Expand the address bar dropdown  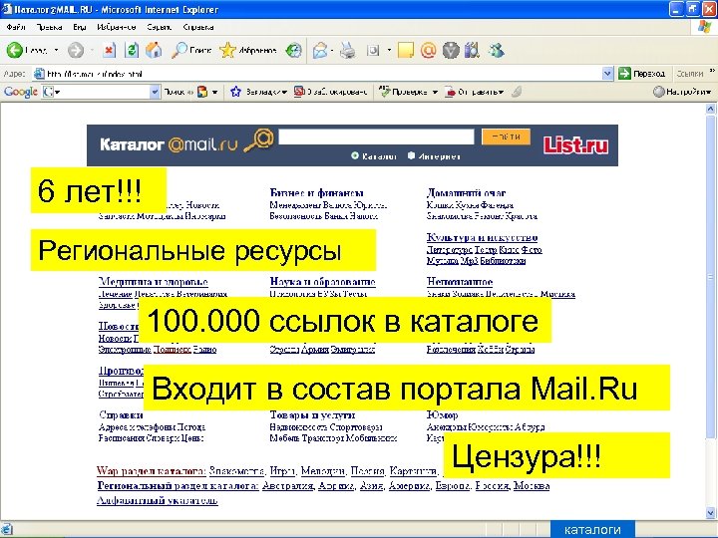[x=607, y=73]
